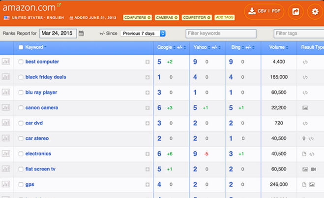Click plus icon in flat screen tv row

[x=147, y=169]
